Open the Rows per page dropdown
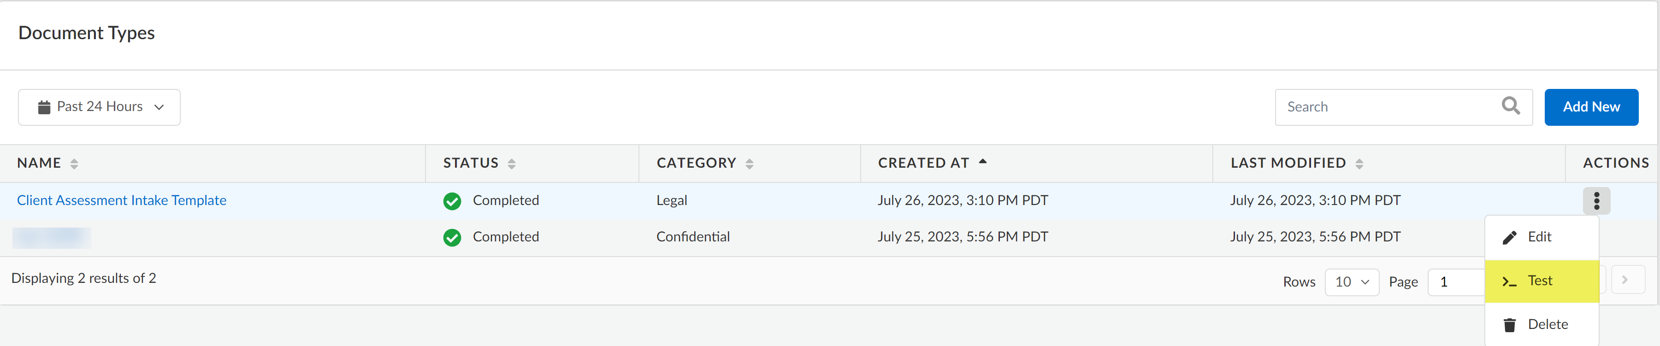1660x346 pixels. (x=1351, y=282)
